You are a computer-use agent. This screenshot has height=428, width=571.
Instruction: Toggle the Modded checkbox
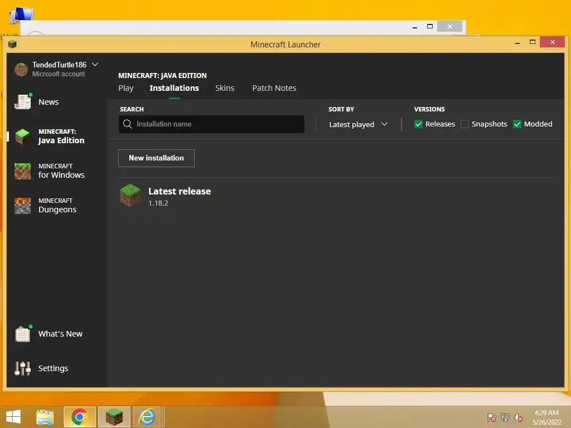coord(517,124)
